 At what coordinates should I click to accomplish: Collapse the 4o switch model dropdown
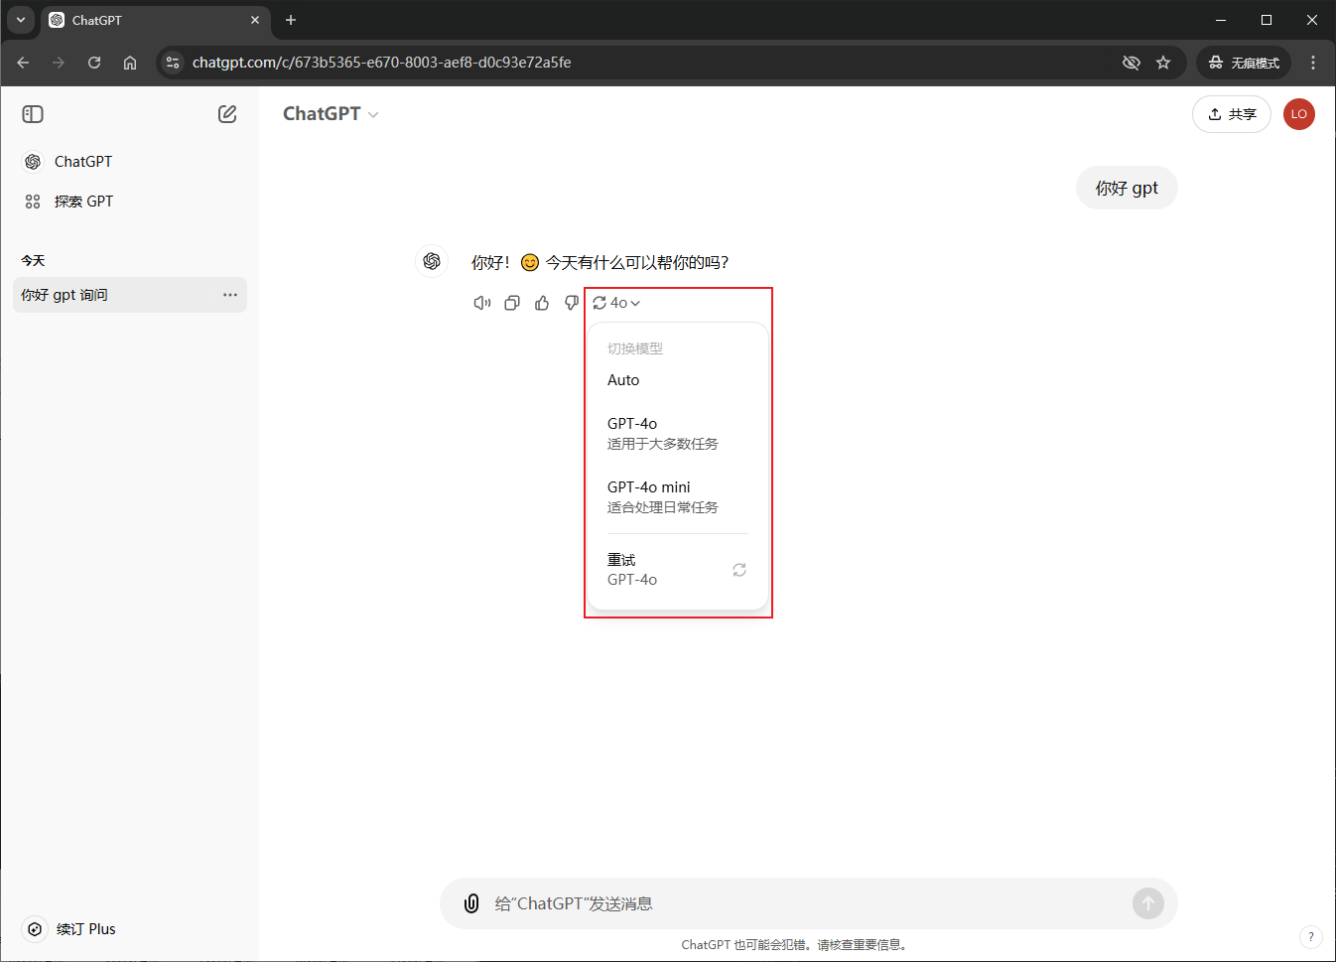[616, 303]
